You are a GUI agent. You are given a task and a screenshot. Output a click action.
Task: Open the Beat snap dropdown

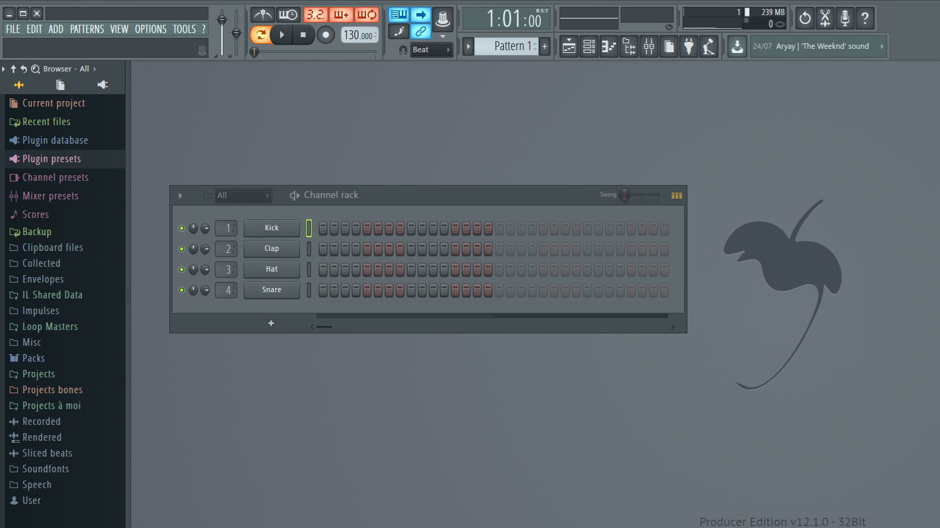coord(431,49)
